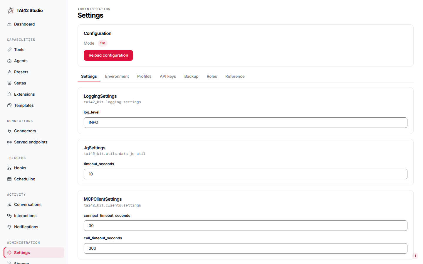The width and height of the screenshot is (423, 264).
Task: Click the States database icon
Action: tap(9, 83)
